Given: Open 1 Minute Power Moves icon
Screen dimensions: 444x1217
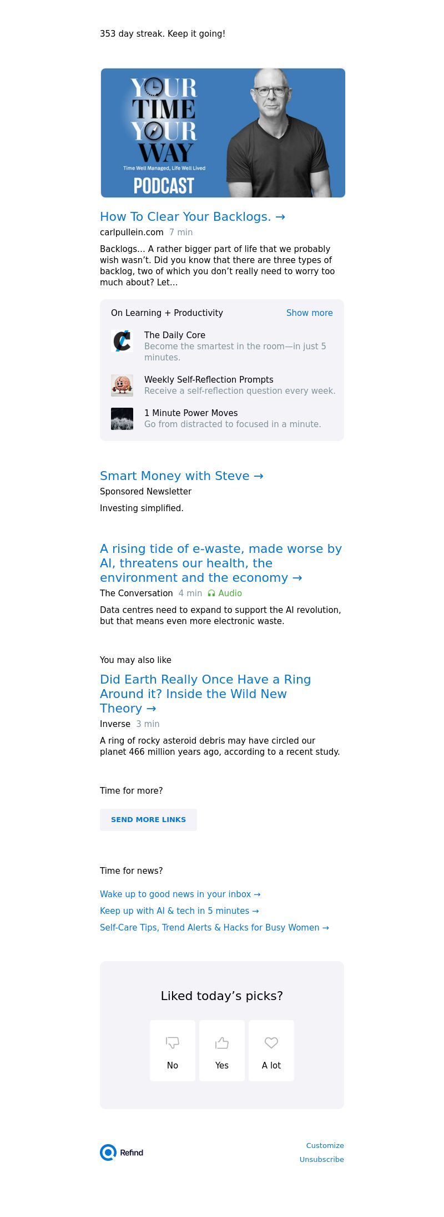Looking at the screenshot, I should coord(122,419).
